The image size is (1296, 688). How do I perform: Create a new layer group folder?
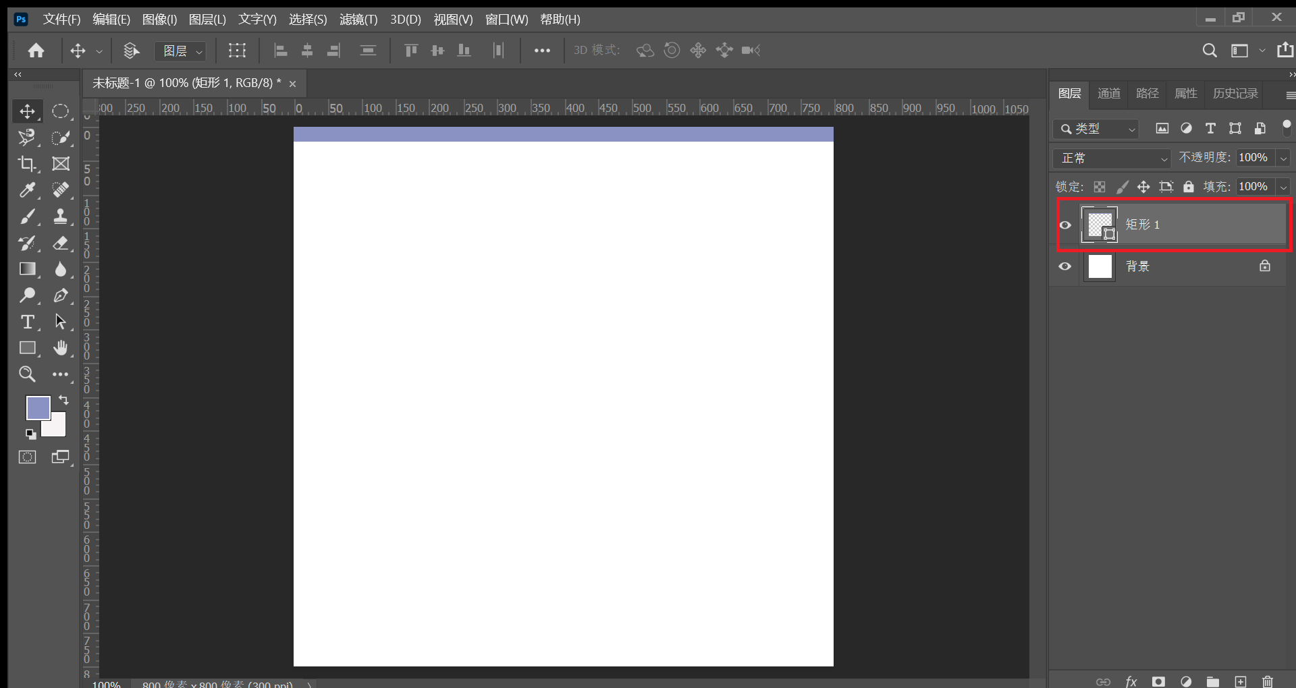(1213, 681)
